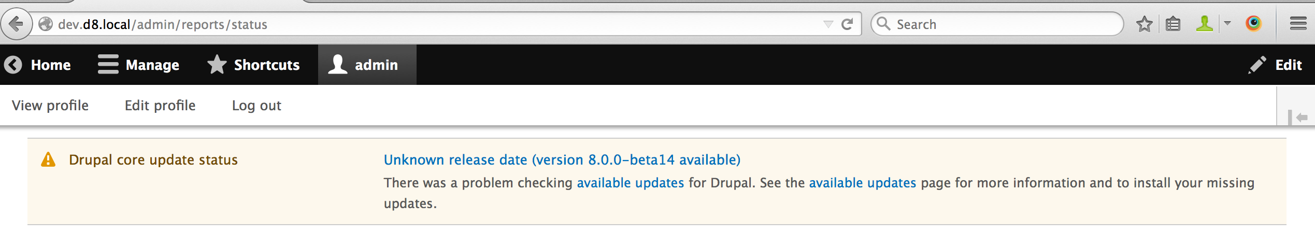The height and width of the screenshot is (235, 1315).
Task: Go back to site via Home
Action: coord(37,65)
